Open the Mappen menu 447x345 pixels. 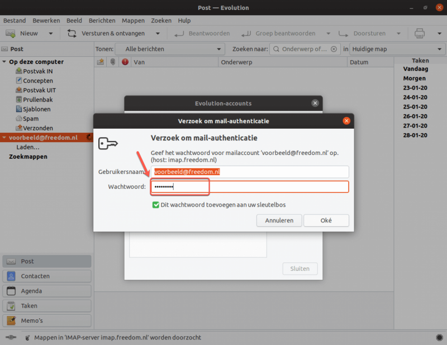[x=133, y=21]
